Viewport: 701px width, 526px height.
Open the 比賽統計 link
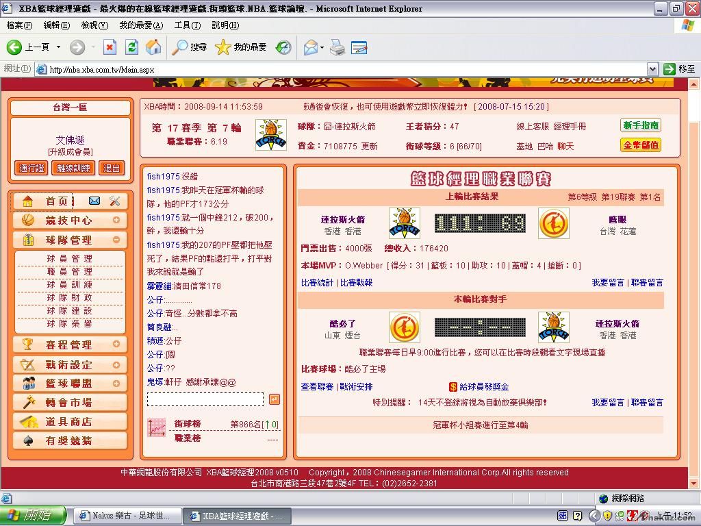[317, 282]
